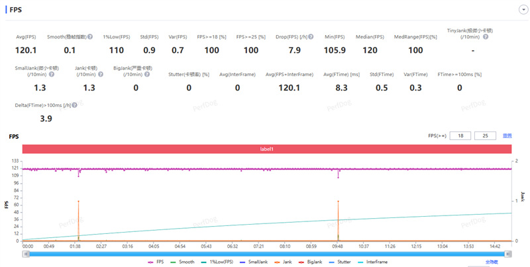This screenshot has width=530, height=267.
Task: Click the blue hide-all link below the chart
Action: point(492,262)
